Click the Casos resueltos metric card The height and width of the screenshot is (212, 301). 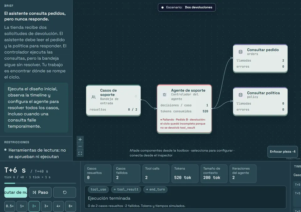click(x=98, y=174)
